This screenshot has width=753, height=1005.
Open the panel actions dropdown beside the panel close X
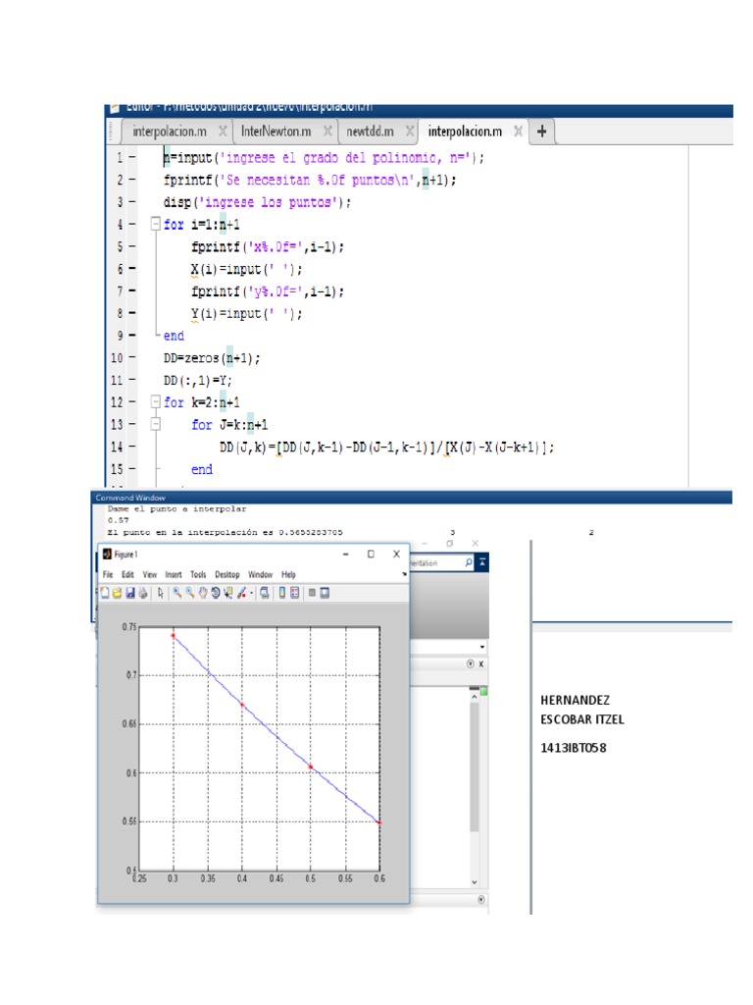[x=470, y=664]
